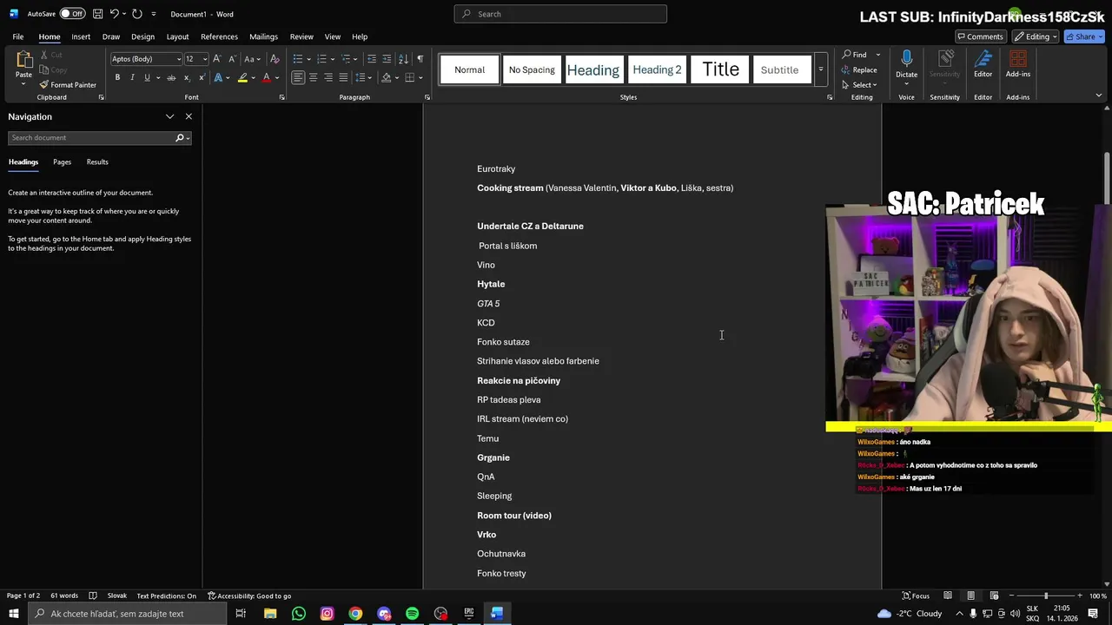Expand the numbering list dropdown
1112x625 pixels.
332,59
